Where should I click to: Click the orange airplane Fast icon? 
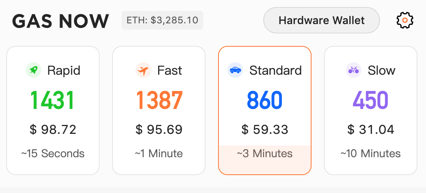click(143, 70)
